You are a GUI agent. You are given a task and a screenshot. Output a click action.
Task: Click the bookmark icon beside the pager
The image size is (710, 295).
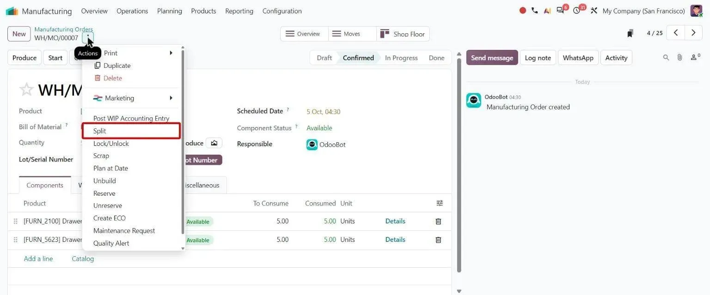[x=630, y=33]
